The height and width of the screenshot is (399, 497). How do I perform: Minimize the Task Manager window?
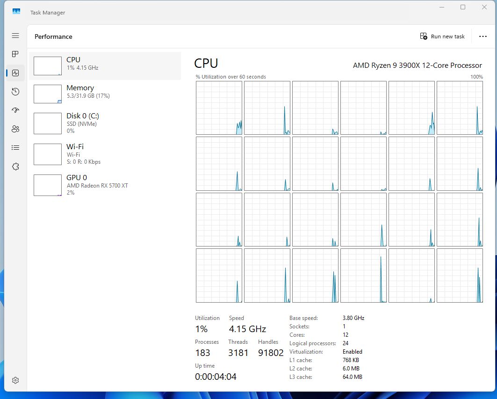pyautogui.click(x=442, y=7)
